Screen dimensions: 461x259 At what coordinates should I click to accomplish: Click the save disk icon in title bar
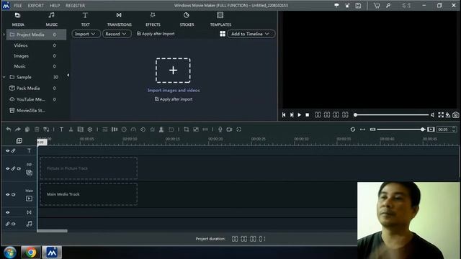(358, 6)
